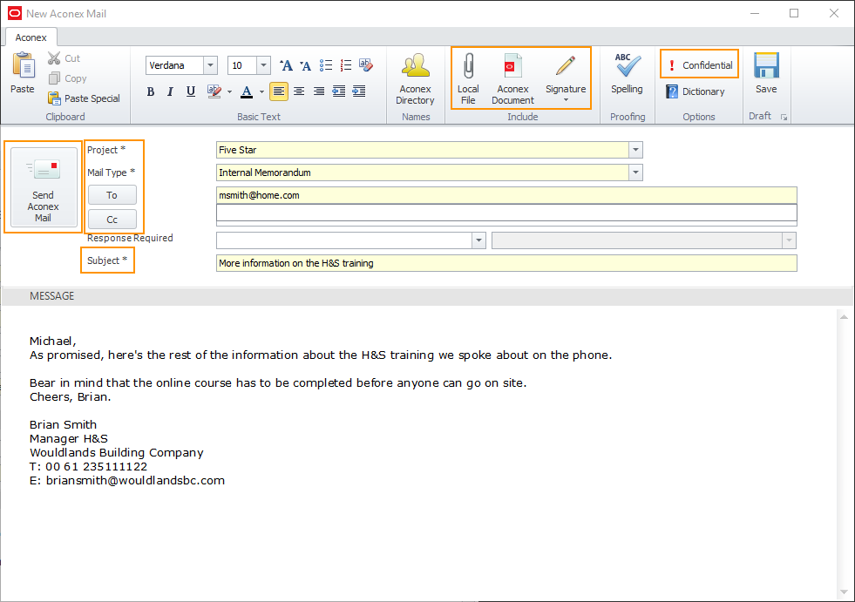Attach an Aconex Document
Image resolution: width=855 pixels, height=602 pixels.
(512, 79)
